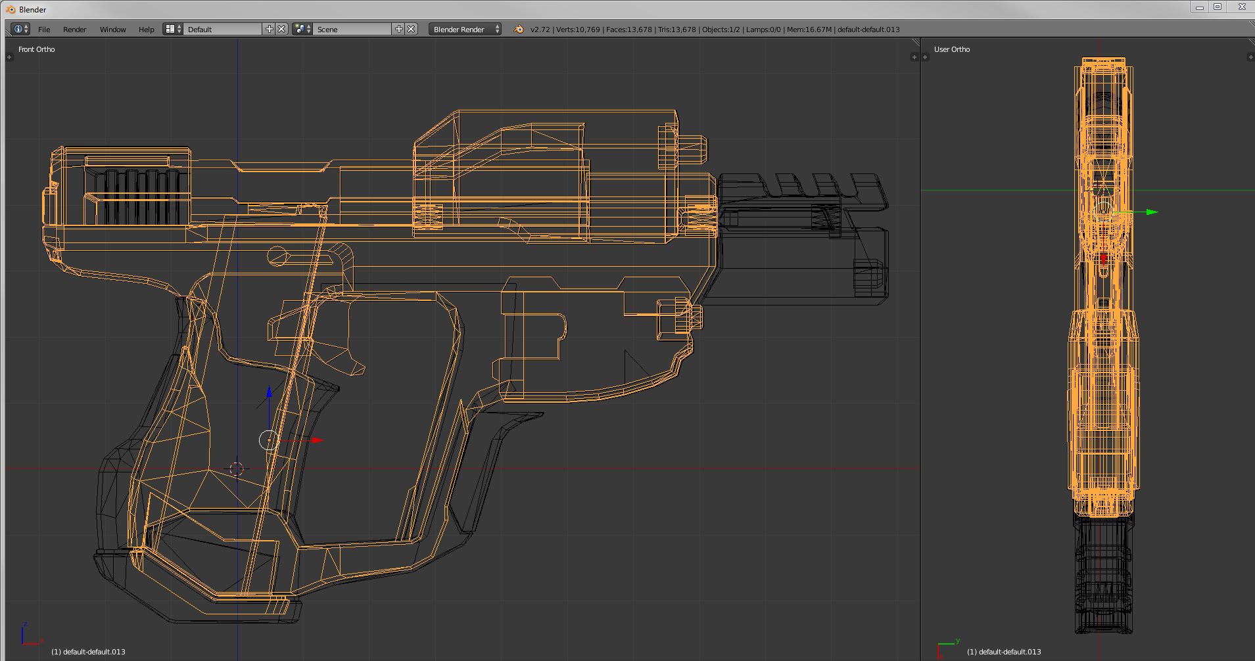Expand the properties region in Front Ortho view
1255x661 pixels.
914,57
